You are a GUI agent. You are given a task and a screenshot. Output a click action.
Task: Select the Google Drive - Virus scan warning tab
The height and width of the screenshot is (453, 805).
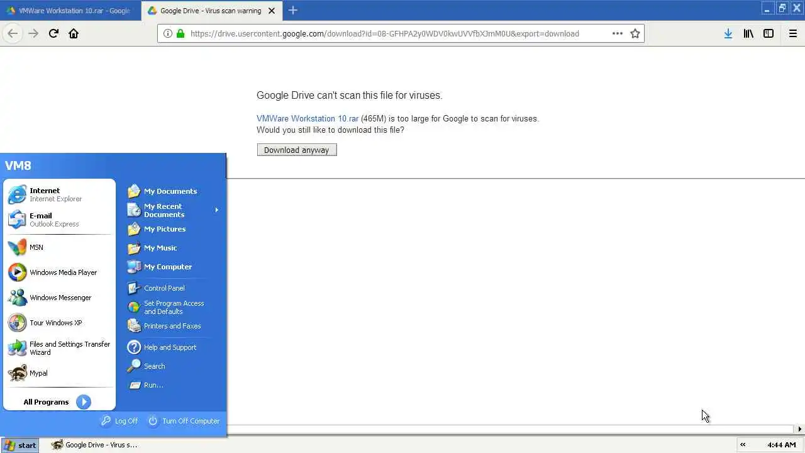211,11
